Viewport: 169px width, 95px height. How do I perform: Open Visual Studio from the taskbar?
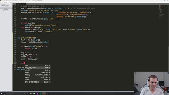[37, 94]
